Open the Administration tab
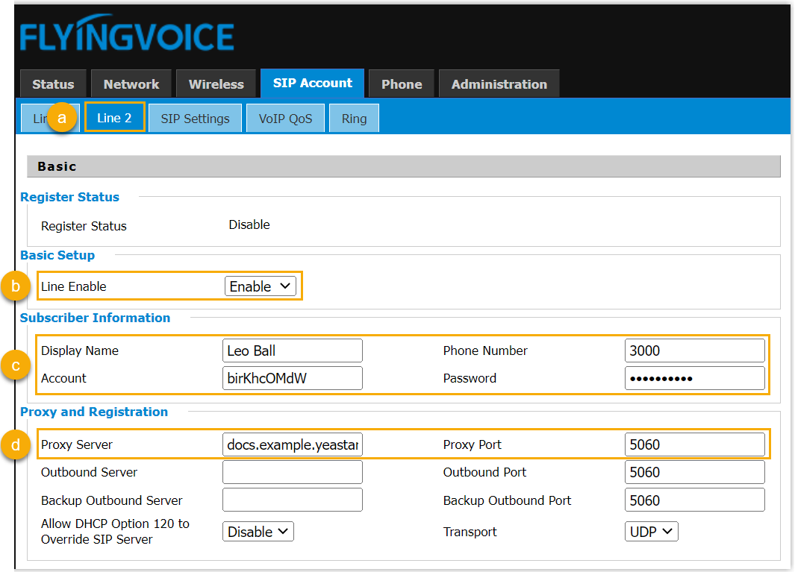This screenshot has height=572, width=795. 499,84
